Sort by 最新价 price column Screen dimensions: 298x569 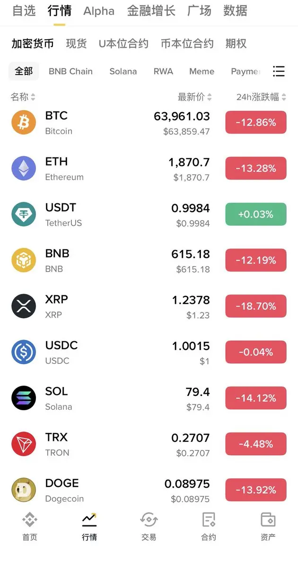tap(194, 97)
